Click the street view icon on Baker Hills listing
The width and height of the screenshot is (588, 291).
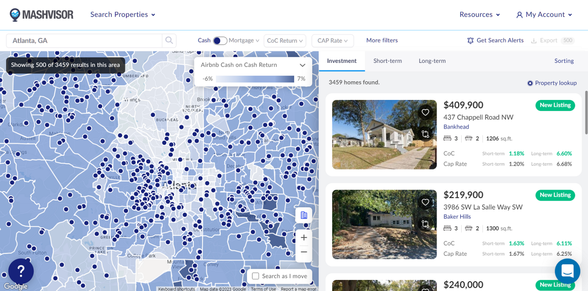[x=425, y=224]
